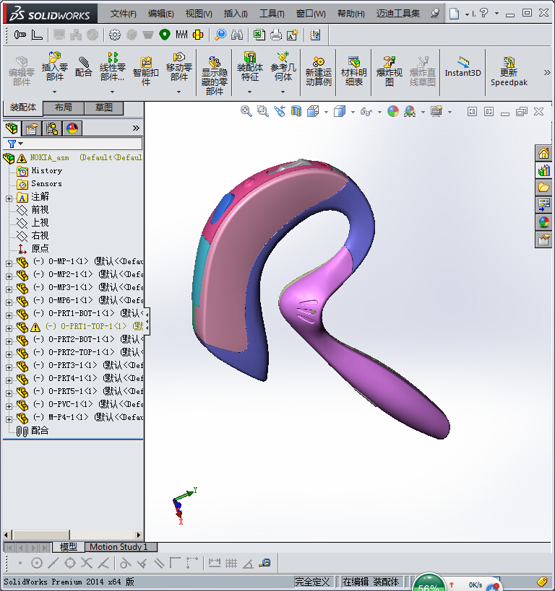
Task: Click Smart Fasteners (智能扣件) icon
Action: point(146,71)
